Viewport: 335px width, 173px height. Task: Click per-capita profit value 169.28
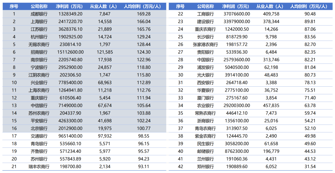click(x=143, y=14)
